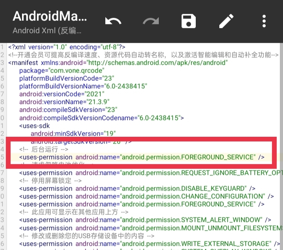The height and width of the screenshot is (250, 283).
Task: Tap the FOREGROUND_SERVICE line after CHANGE_CONFIGURATION
Action: 142,204
